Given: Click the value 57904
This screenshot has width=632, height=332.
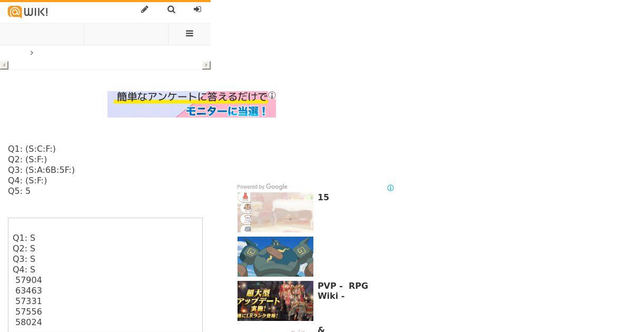Looking at the screenshot, I should (x=28, y=280).
